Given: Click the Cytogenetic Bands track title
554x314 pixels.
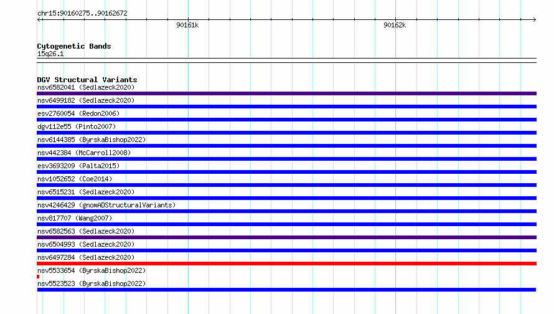Looking at the screenshot, I should (74, 46).
